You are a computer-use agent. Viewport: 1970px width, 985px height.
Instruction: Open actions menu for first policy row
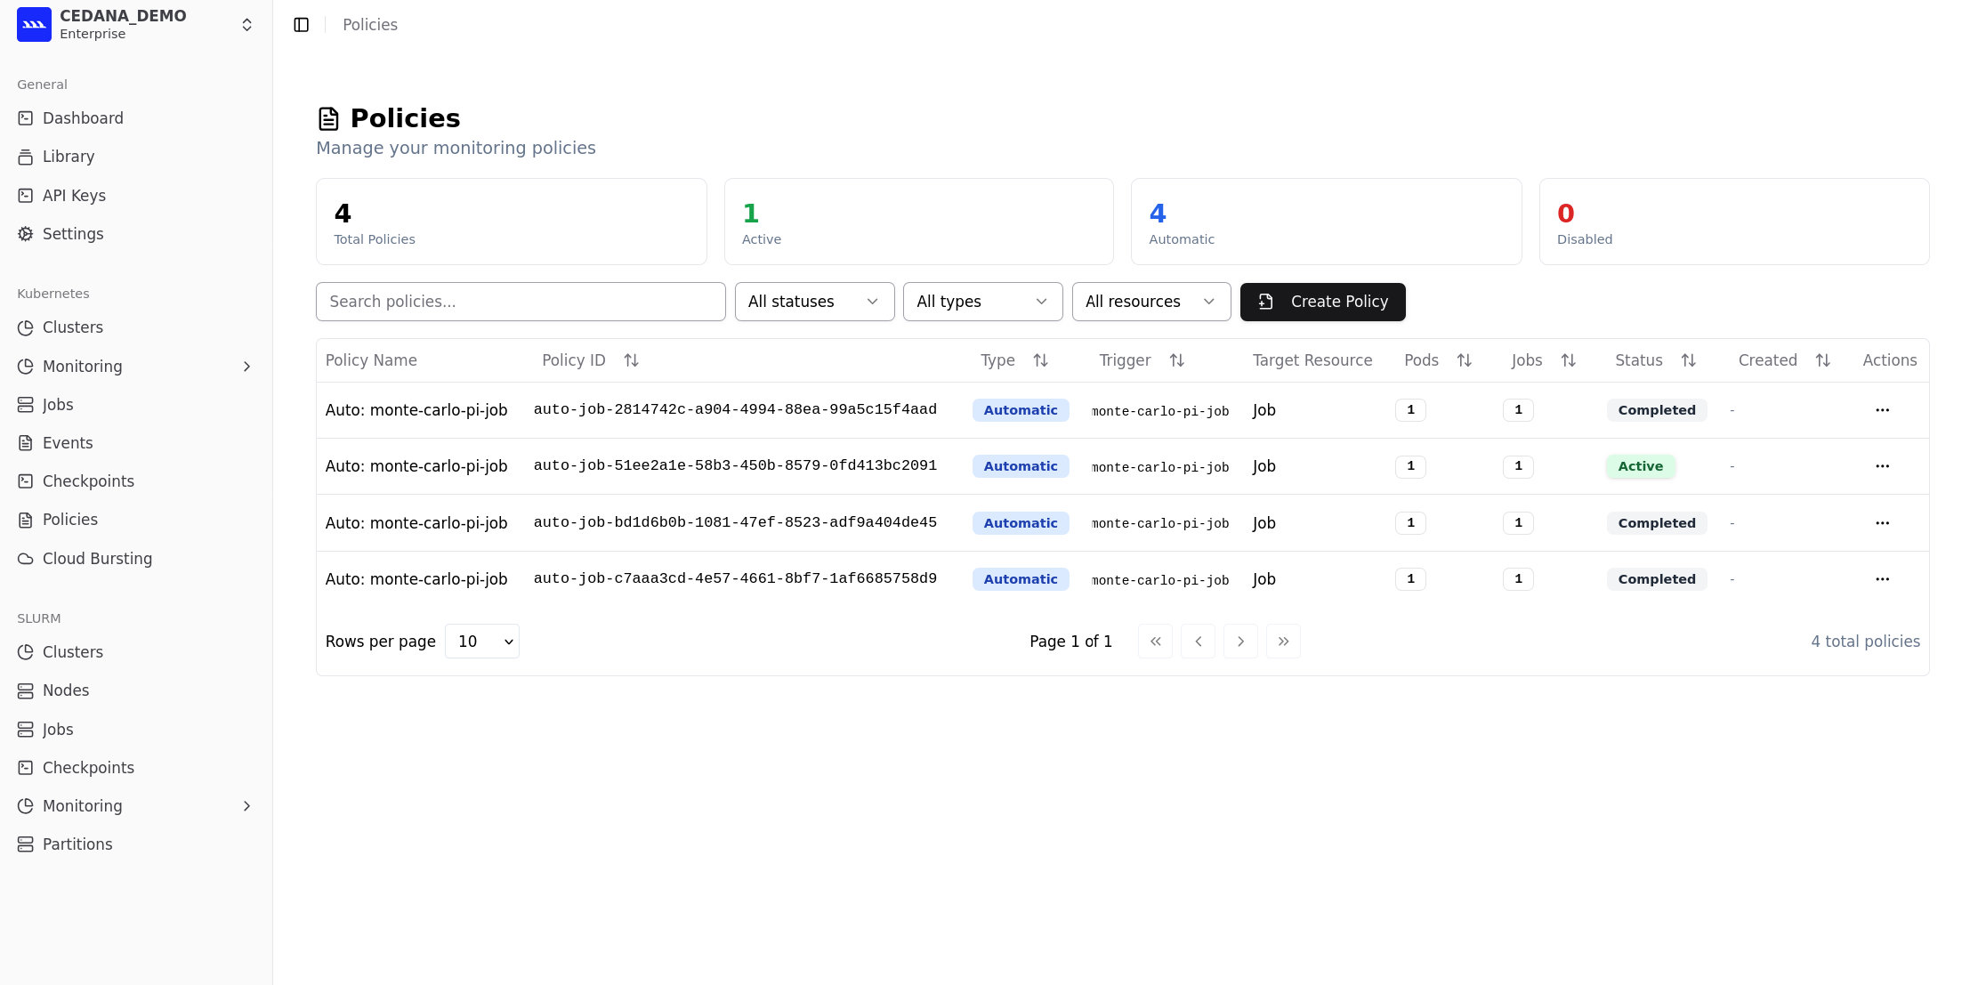coord(1882,410)
